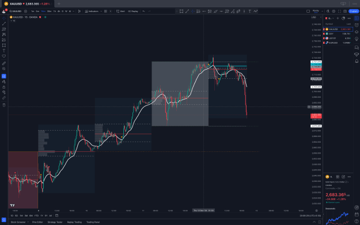Open geometric shapes tool in left sidebar
This screenshot has height=225, width=360.
tap(4, 45)
